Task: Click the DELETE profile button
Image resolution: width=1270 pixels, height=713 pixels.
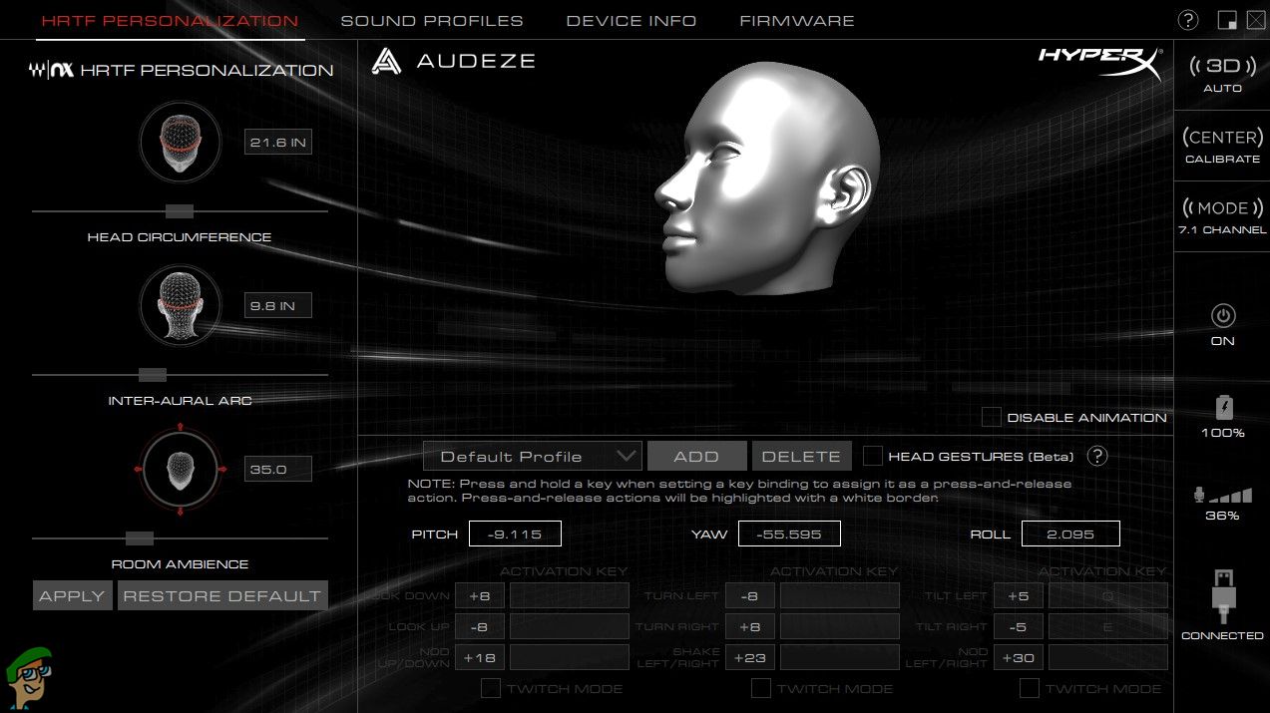Action: [801, 456]
